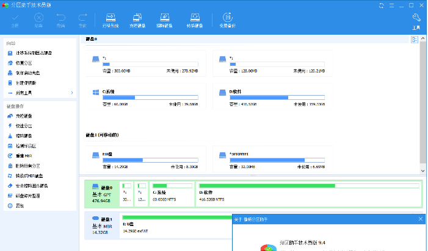Image resolution: width=428 pixels, height=251 pixels.
Task: Open 免费备份 (Free Backup) from the toolbar
Action: (x=227, y=21)
